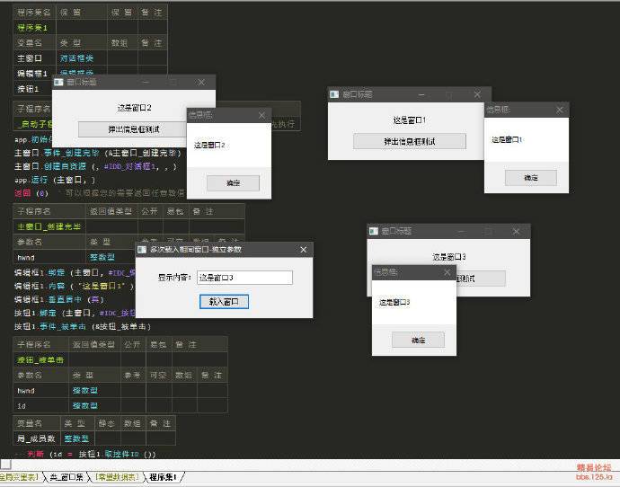The width and height of the screenshot is (620, 487).
Task: Close the message box showing 这是窗口1
Action: (560, 110)
